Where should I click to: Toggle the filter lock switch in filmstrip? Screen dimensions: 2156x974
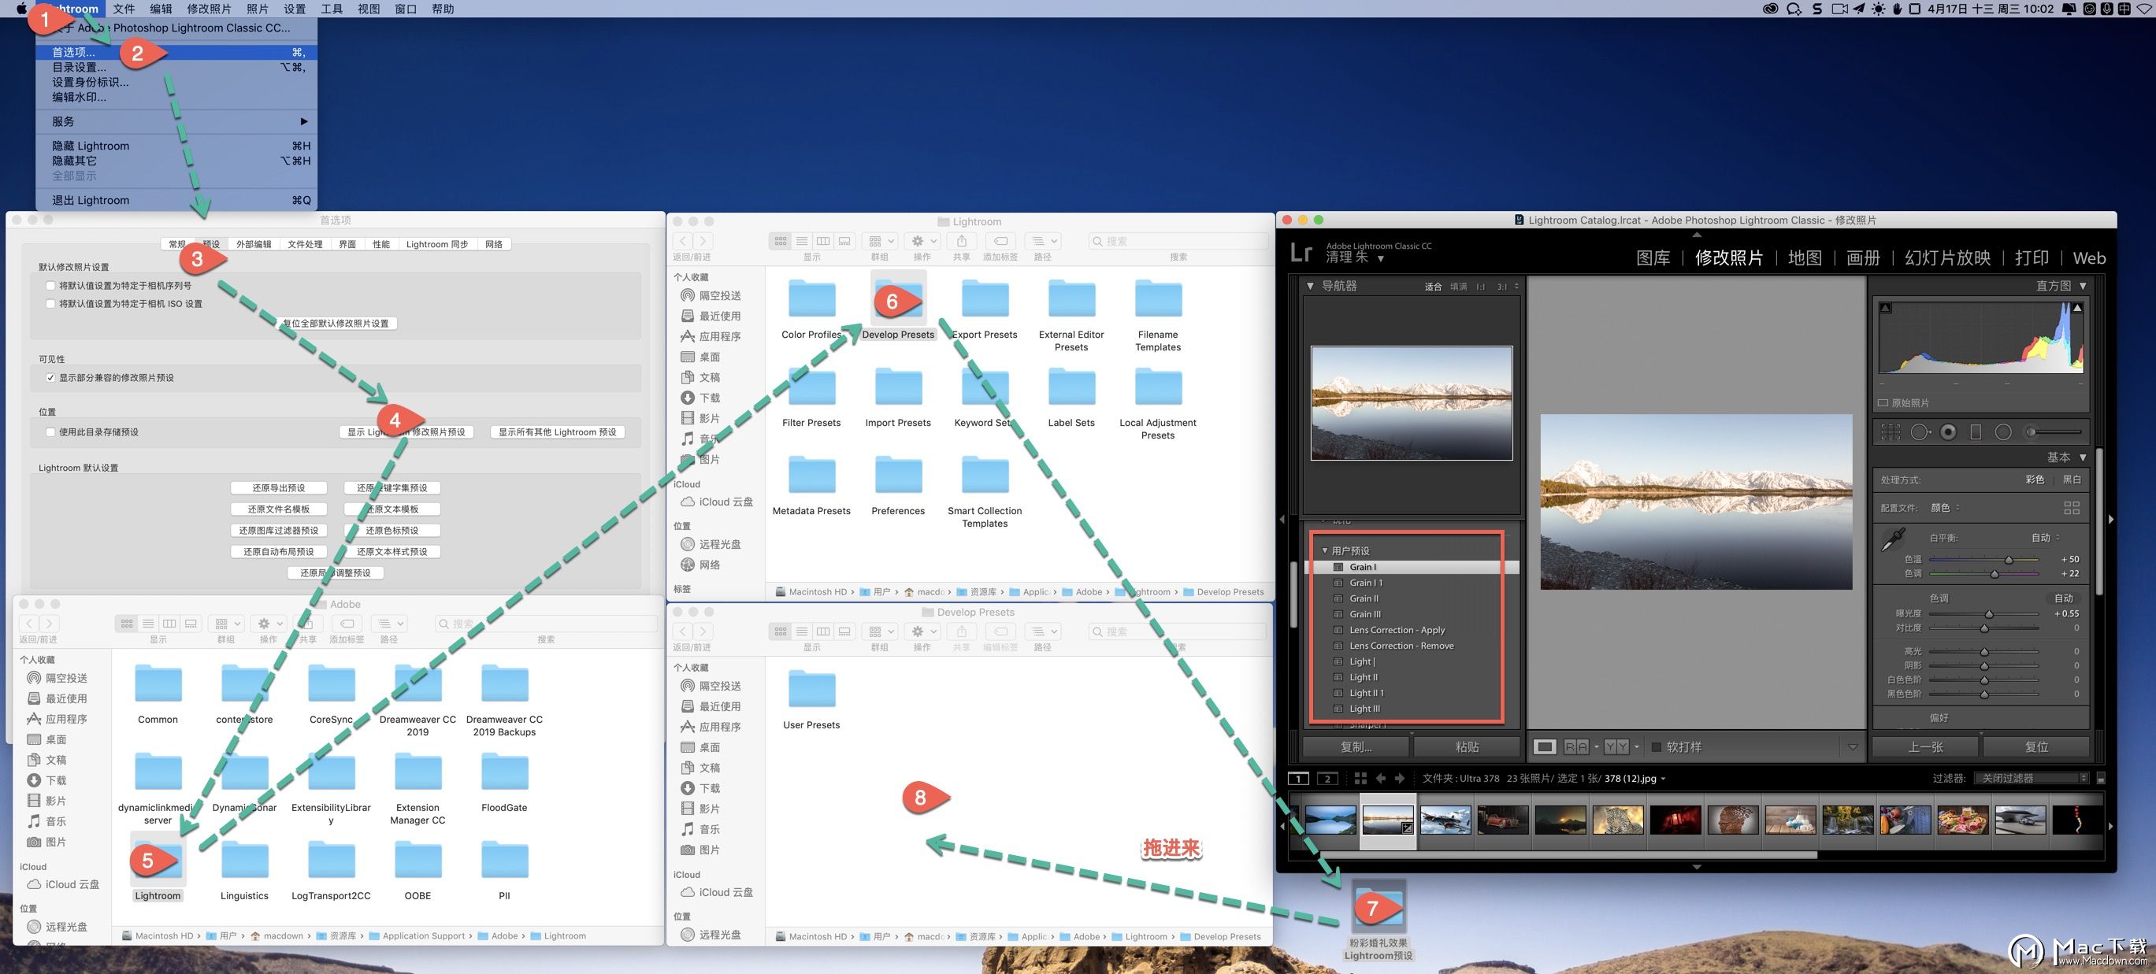point(2100,778)
